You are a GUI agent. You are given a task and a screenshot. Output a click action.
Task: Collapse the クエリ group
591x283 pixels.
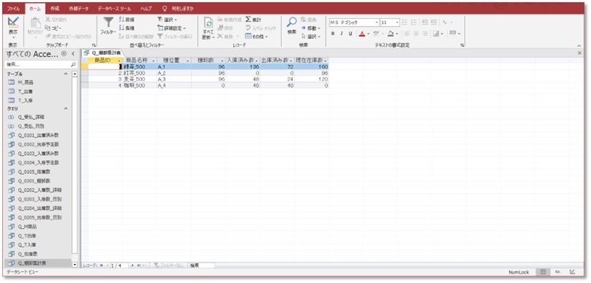coord(66,108)
